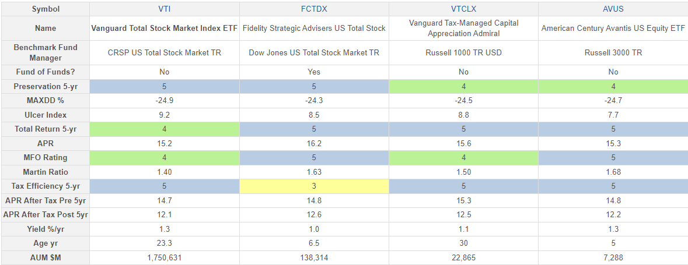Select the AVUS ticker link
Image resolution: width=688 pixels, height=265 pixels.
coord(613,9)
